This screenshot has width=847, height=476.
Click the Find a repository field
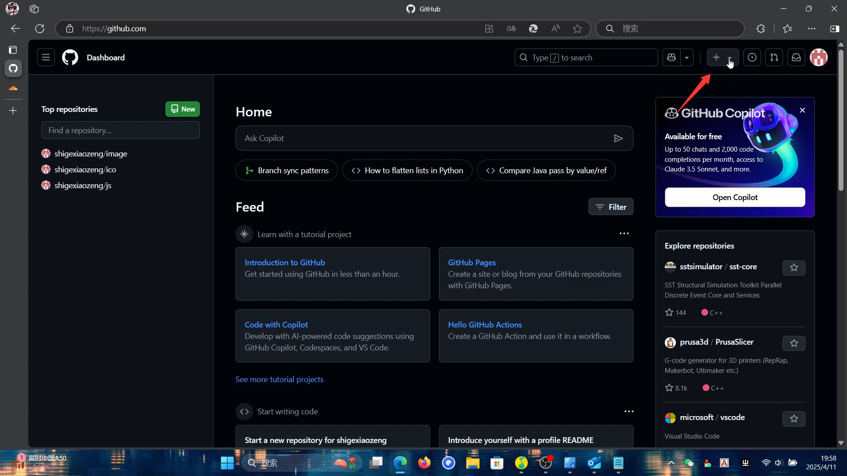click(x=120, y=130)
